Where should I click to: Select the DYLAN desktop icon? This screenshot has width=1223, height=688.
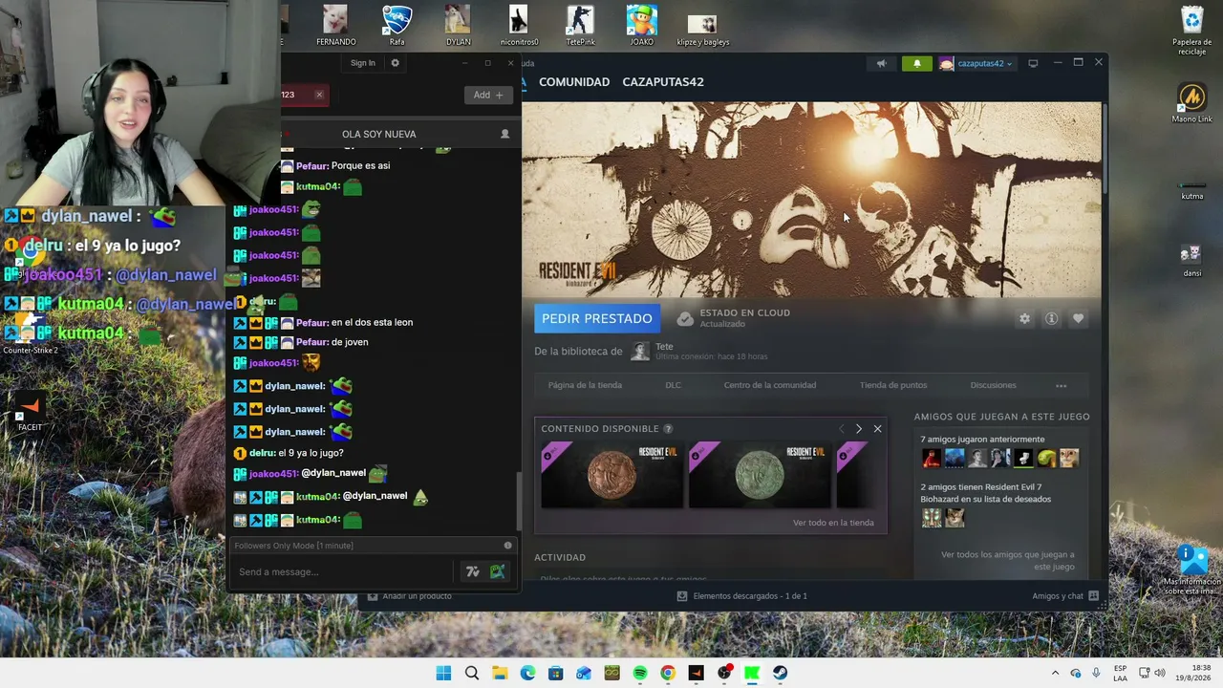tap(458, 26)
